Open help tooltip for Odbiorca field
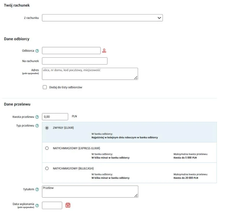 click(37, 50)
